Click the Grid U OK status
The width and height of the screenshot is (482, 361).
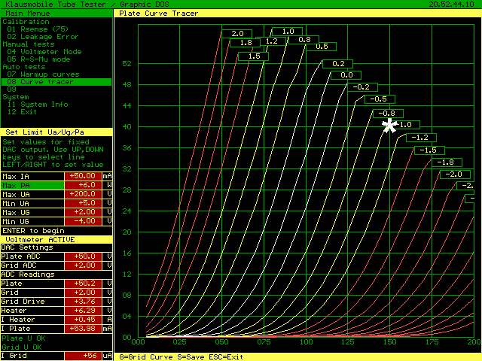pyautogui.click(x=22, y=347)
